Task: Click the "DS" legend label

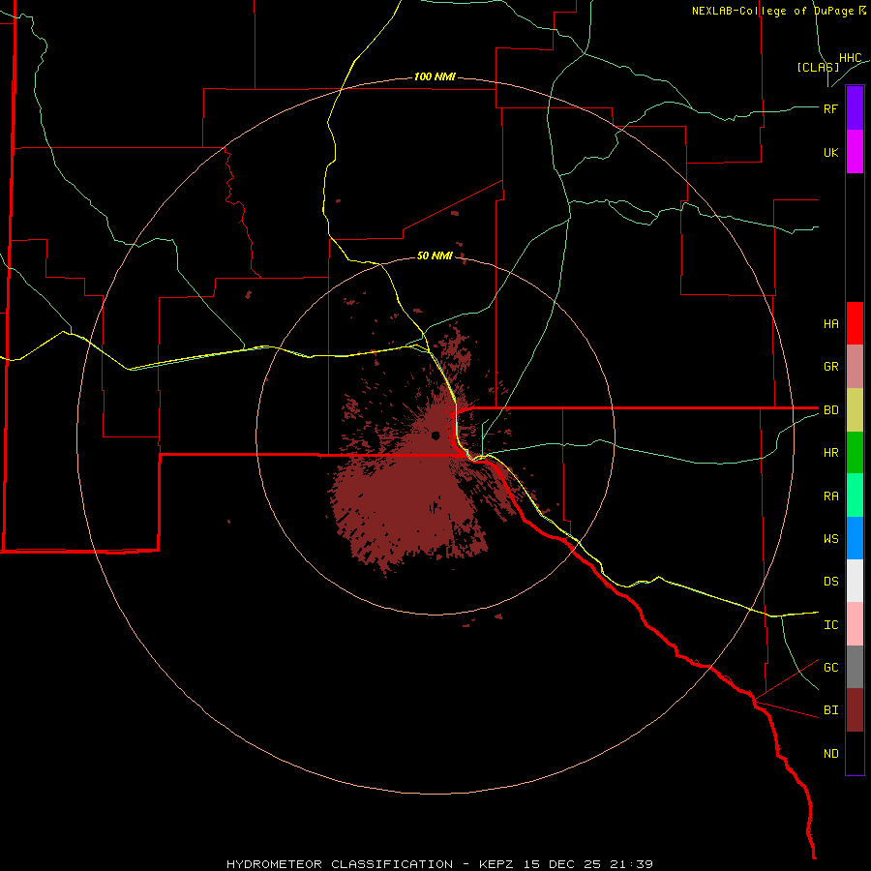Action: [830, 582]
